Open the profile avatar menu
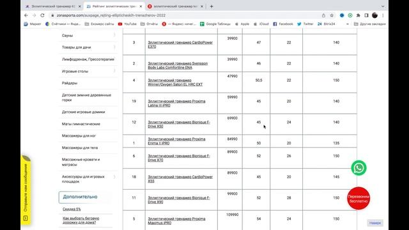Image resolution: width=409 pixels, height=230 pixels. pyautogui.click(x=375, y=15)
